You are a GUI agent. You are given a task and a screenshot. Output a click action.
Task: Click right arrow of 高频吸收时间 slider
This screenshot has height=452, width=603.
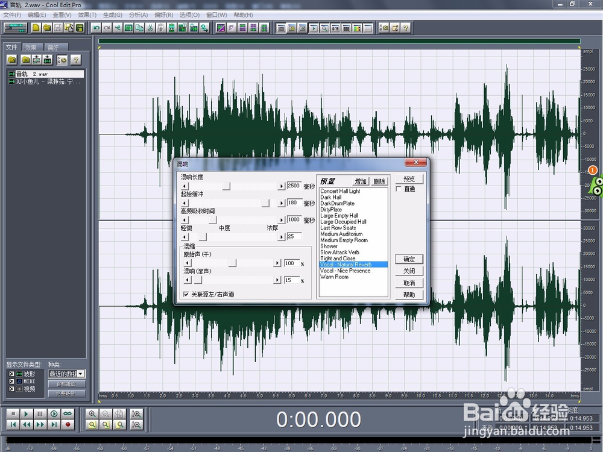pos(282,220)
